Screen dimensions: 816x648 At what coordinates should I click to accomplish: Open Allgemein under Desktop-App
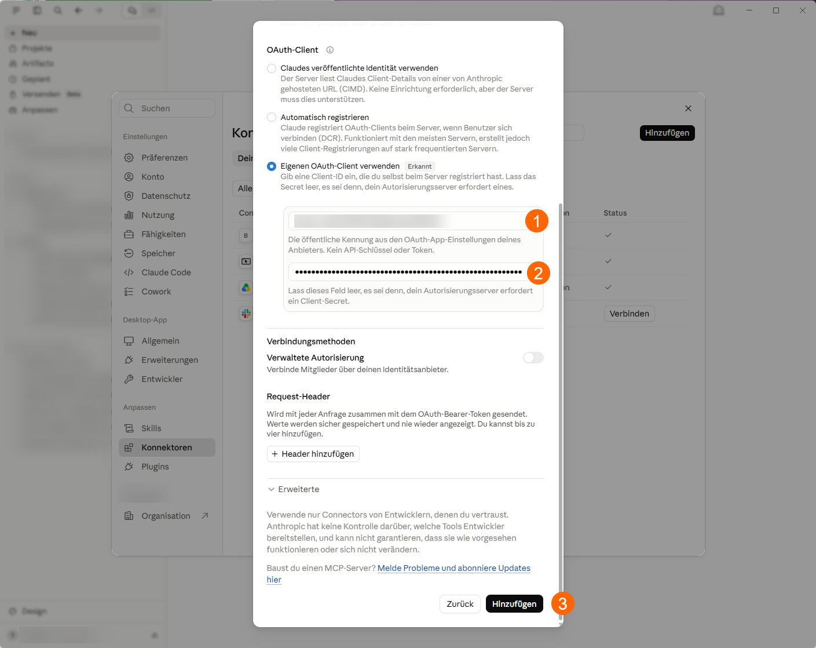click(167, 341)
